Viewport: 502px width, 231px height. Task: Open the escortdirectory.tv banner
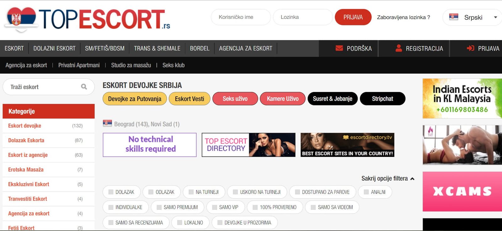pos(347,145)
